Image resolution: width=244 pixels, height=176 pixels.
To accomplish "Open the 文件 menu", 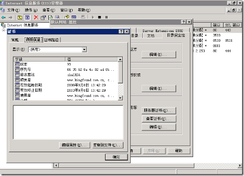I will pos(13,10).
